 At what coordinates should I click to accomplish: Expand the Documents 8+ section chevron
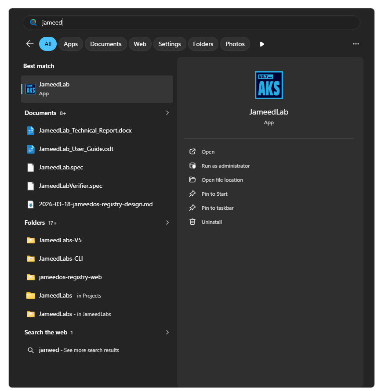point(167,113)
